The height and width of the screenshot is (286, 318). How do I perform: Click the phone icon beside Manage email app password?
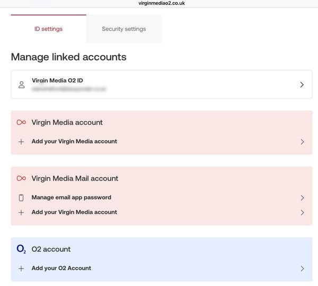point(21,198)
